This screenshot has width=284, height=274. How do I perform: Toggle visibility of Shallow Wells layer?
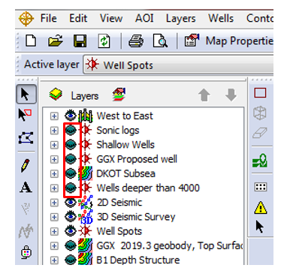(71, 144)
